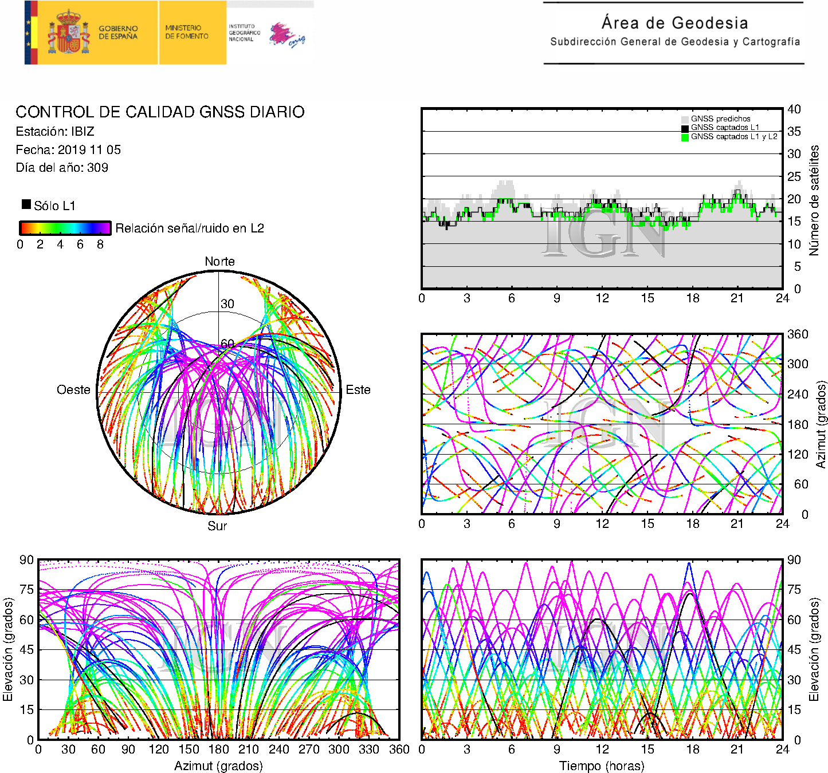
Task: Select the Subdirección General de Geodesia subtitle
Action: pyautogui.click(x=674, y=42)
